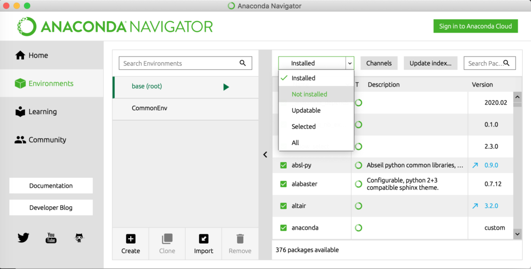Remove the selected environment
Viewport: 531px width, 269px height.
pos(240,244)
